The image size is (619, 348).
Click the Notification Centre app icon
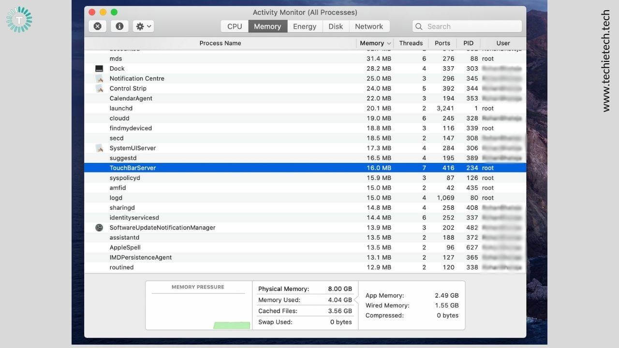point(99,78)
